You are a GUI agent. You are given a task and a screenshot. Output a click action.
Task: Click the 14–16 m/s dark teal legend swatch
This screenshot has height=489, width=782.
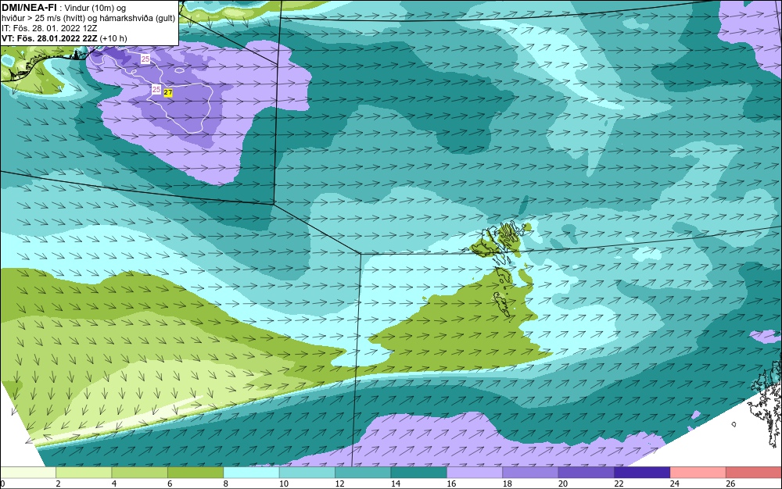click(x=419, y=473)
